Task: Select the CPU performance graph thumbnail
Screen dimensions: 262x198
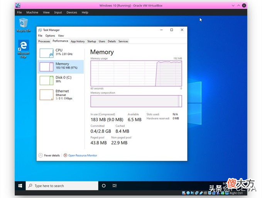Action: [x=46, y=53]
